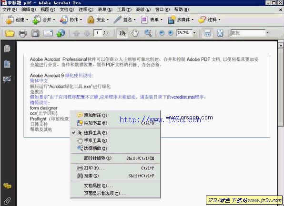Screen dimensions: 284x206
Task: Choose 添加附注(T) in context menu
Action: [x=115, y=115]
